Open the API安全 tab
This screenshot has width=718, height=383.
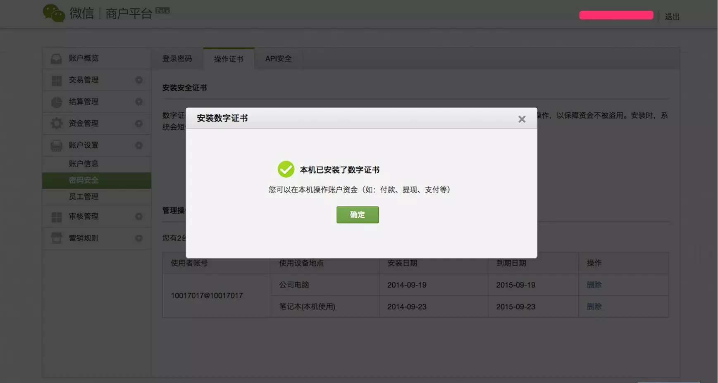pos(278,59)
